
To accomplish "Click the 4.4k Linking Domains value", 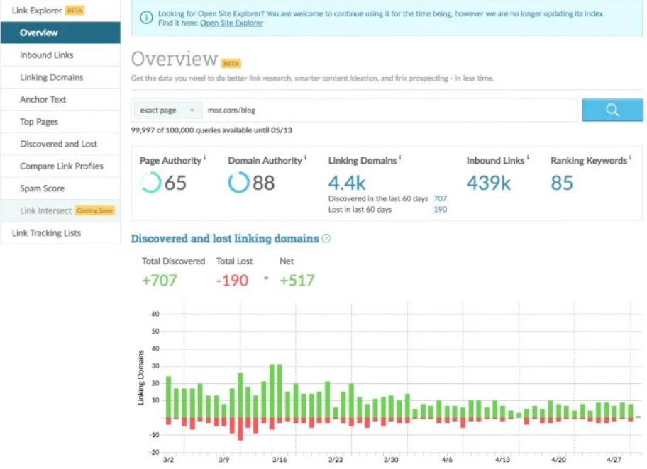I will (x=347, y=183).
